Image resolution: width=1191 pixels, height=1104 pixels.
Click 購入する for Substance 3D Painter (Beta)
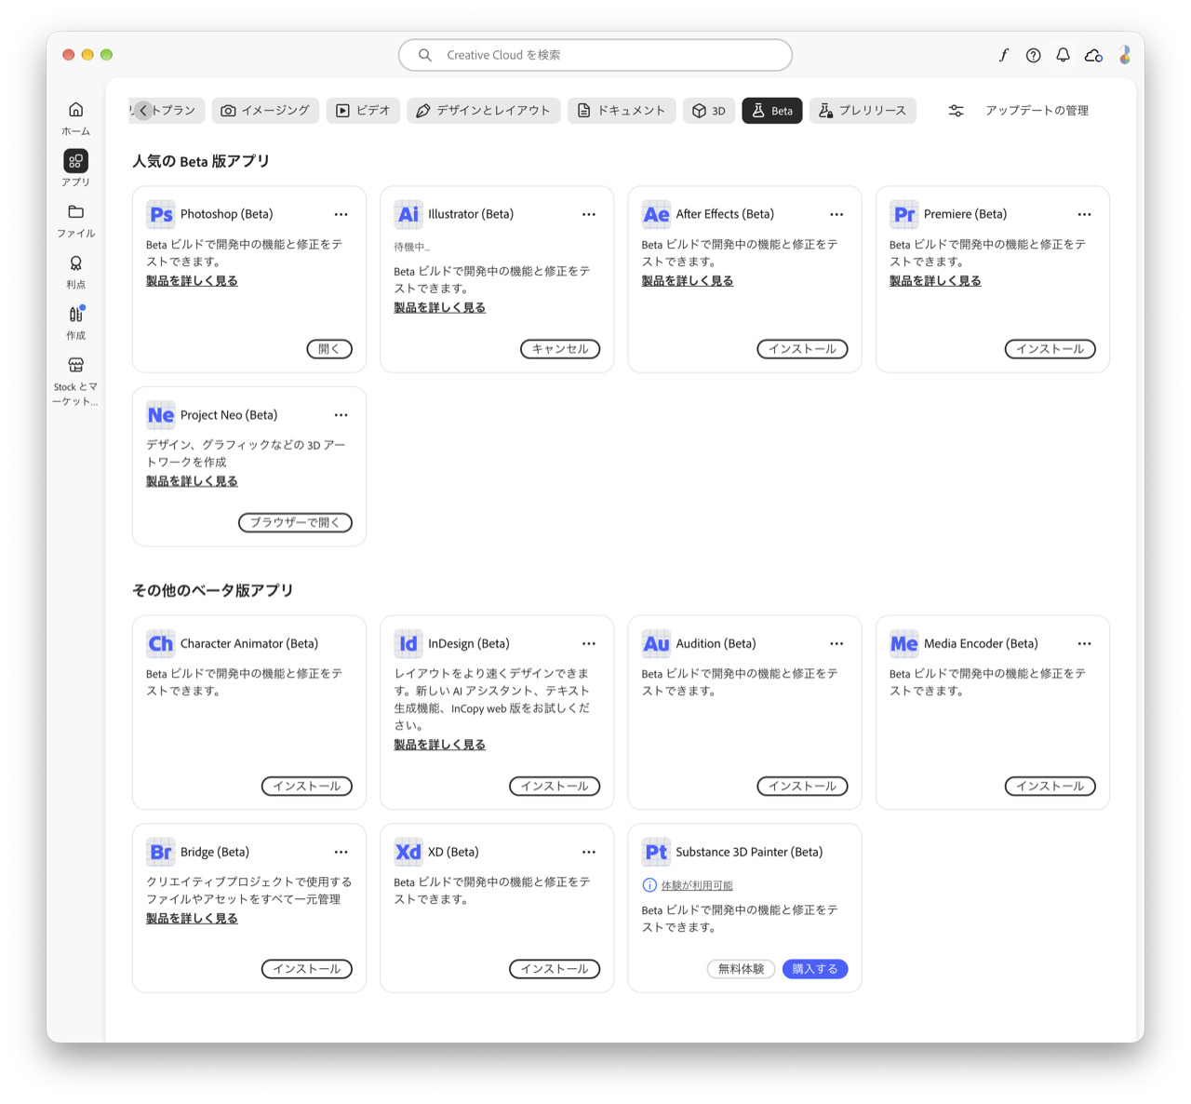click(x=815, y=969)
